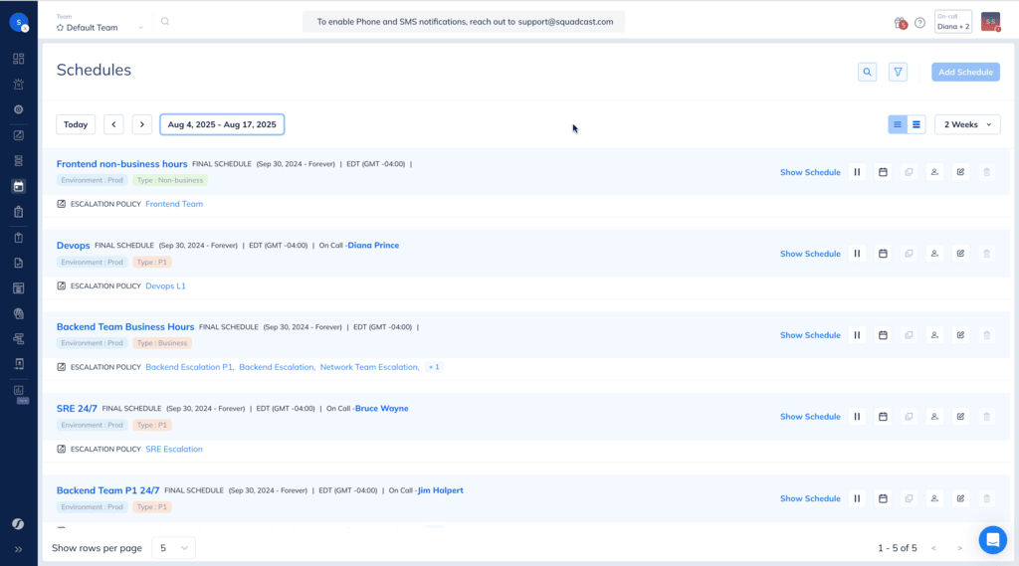Delete the Frontend non-business hours schedule
This screenshot has height=566, width=1019.
(986, 172)
